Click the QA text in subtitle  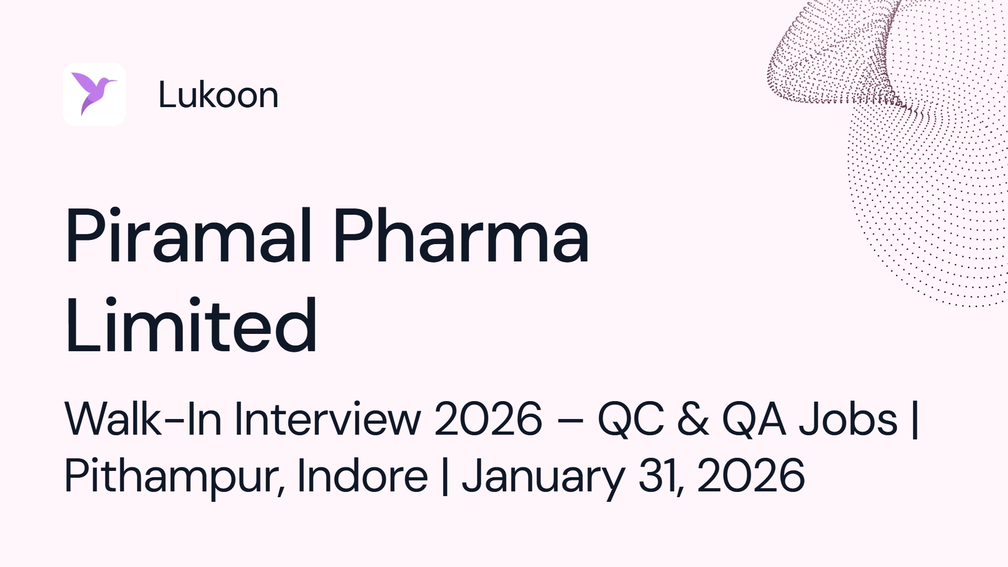coord(754,419)
